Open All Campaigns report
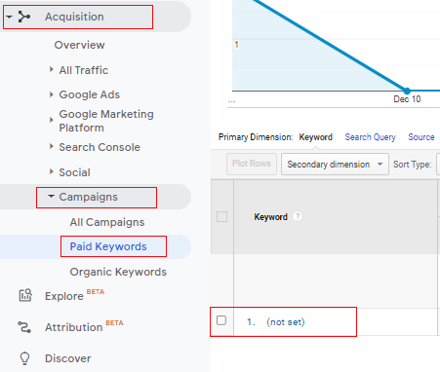The image size is (440, 372). (x=107, y=222)
